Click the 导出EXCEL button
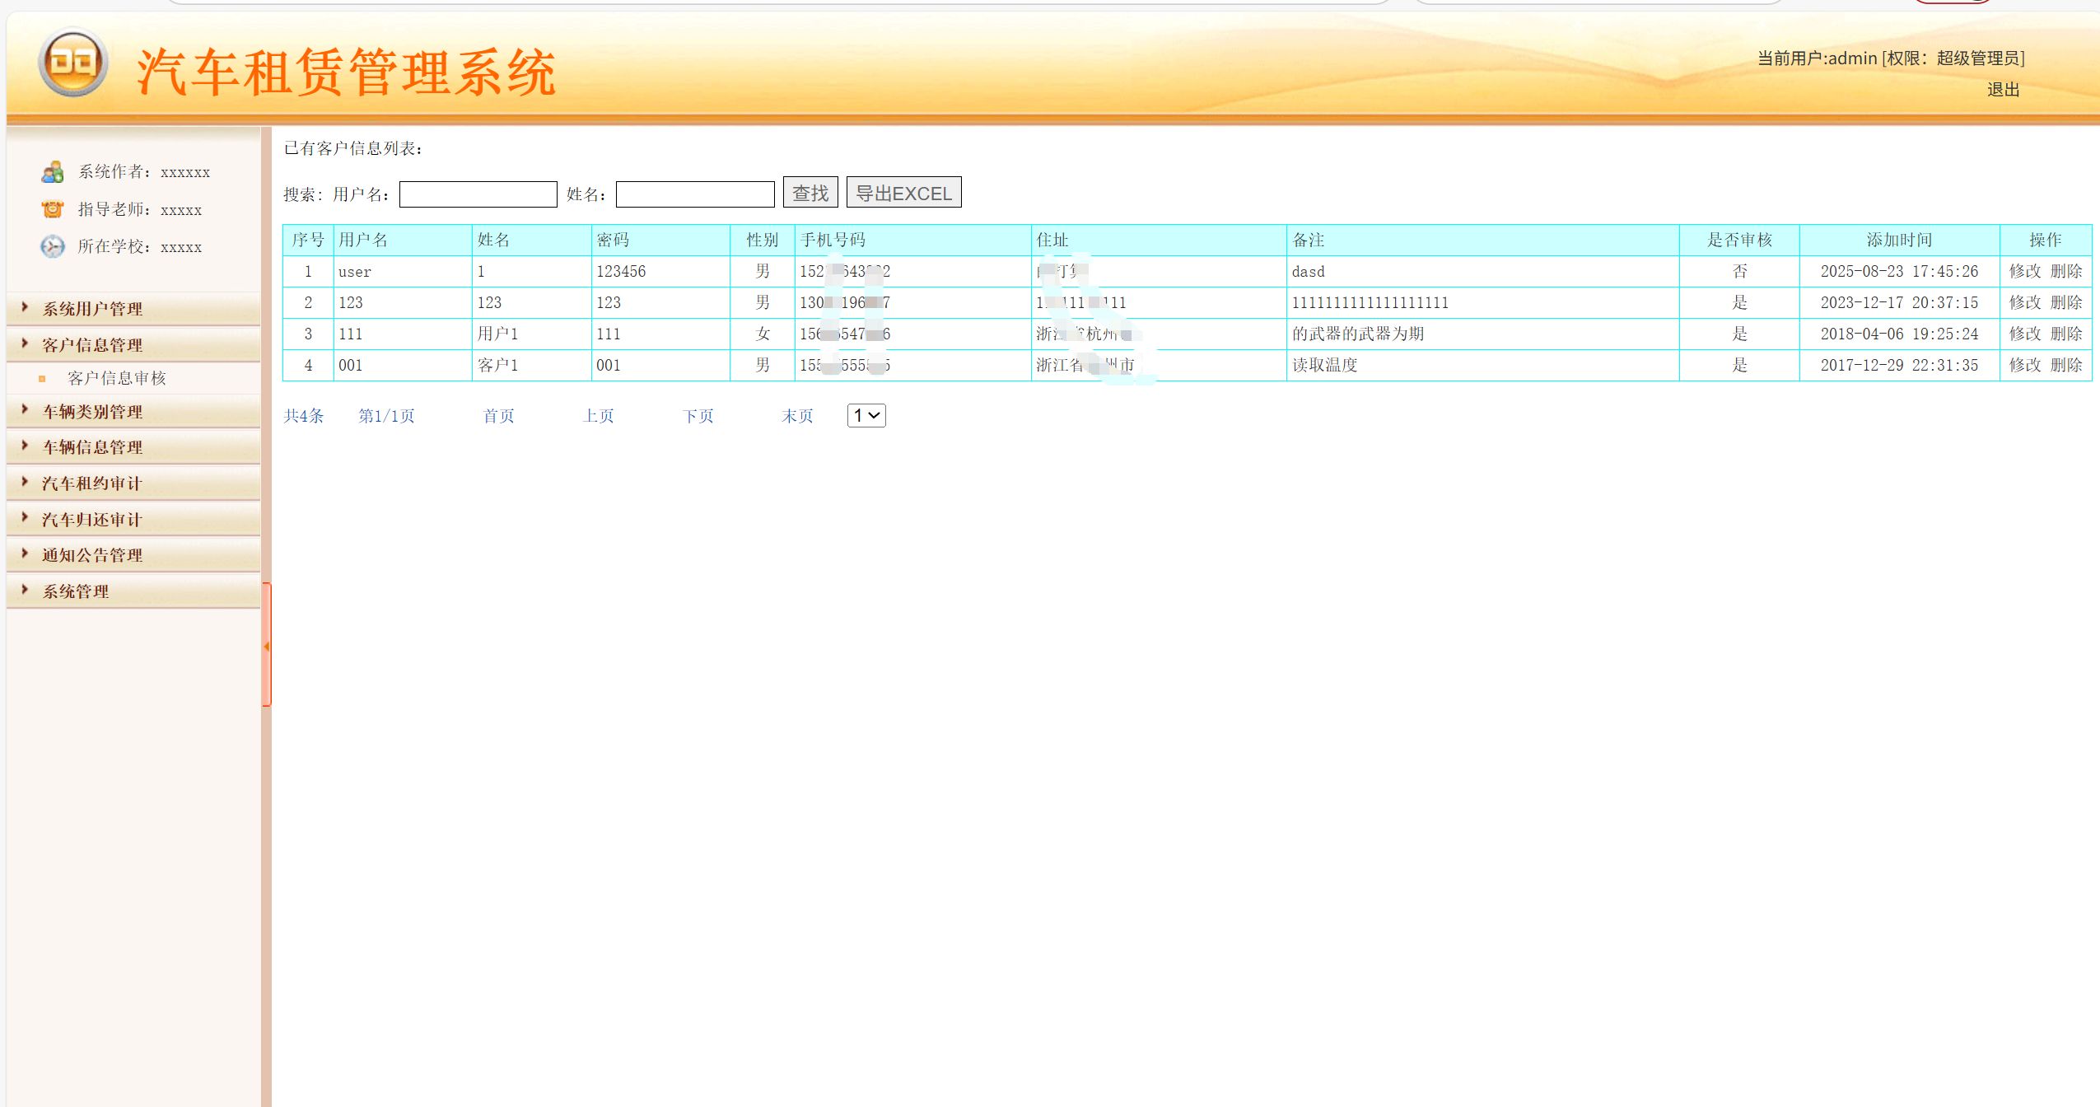This screenshot has width=2100, height=1107. 903,193
